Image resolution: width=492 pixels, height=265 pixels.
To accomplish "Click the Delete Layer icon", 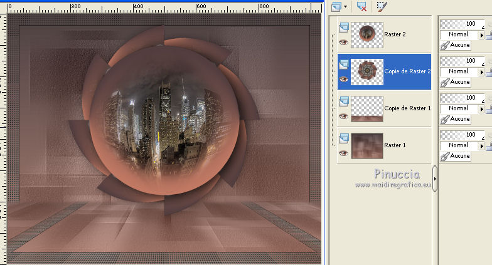I will [x=361, y=6].
